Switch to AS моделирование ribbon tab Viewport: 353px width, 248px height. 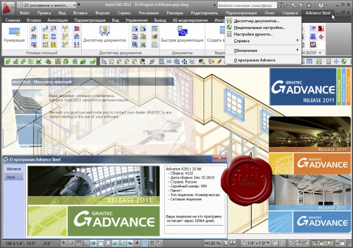pos(190,20)
